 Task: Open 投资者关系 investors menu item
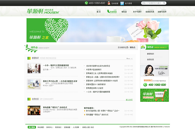pos(150,11)
